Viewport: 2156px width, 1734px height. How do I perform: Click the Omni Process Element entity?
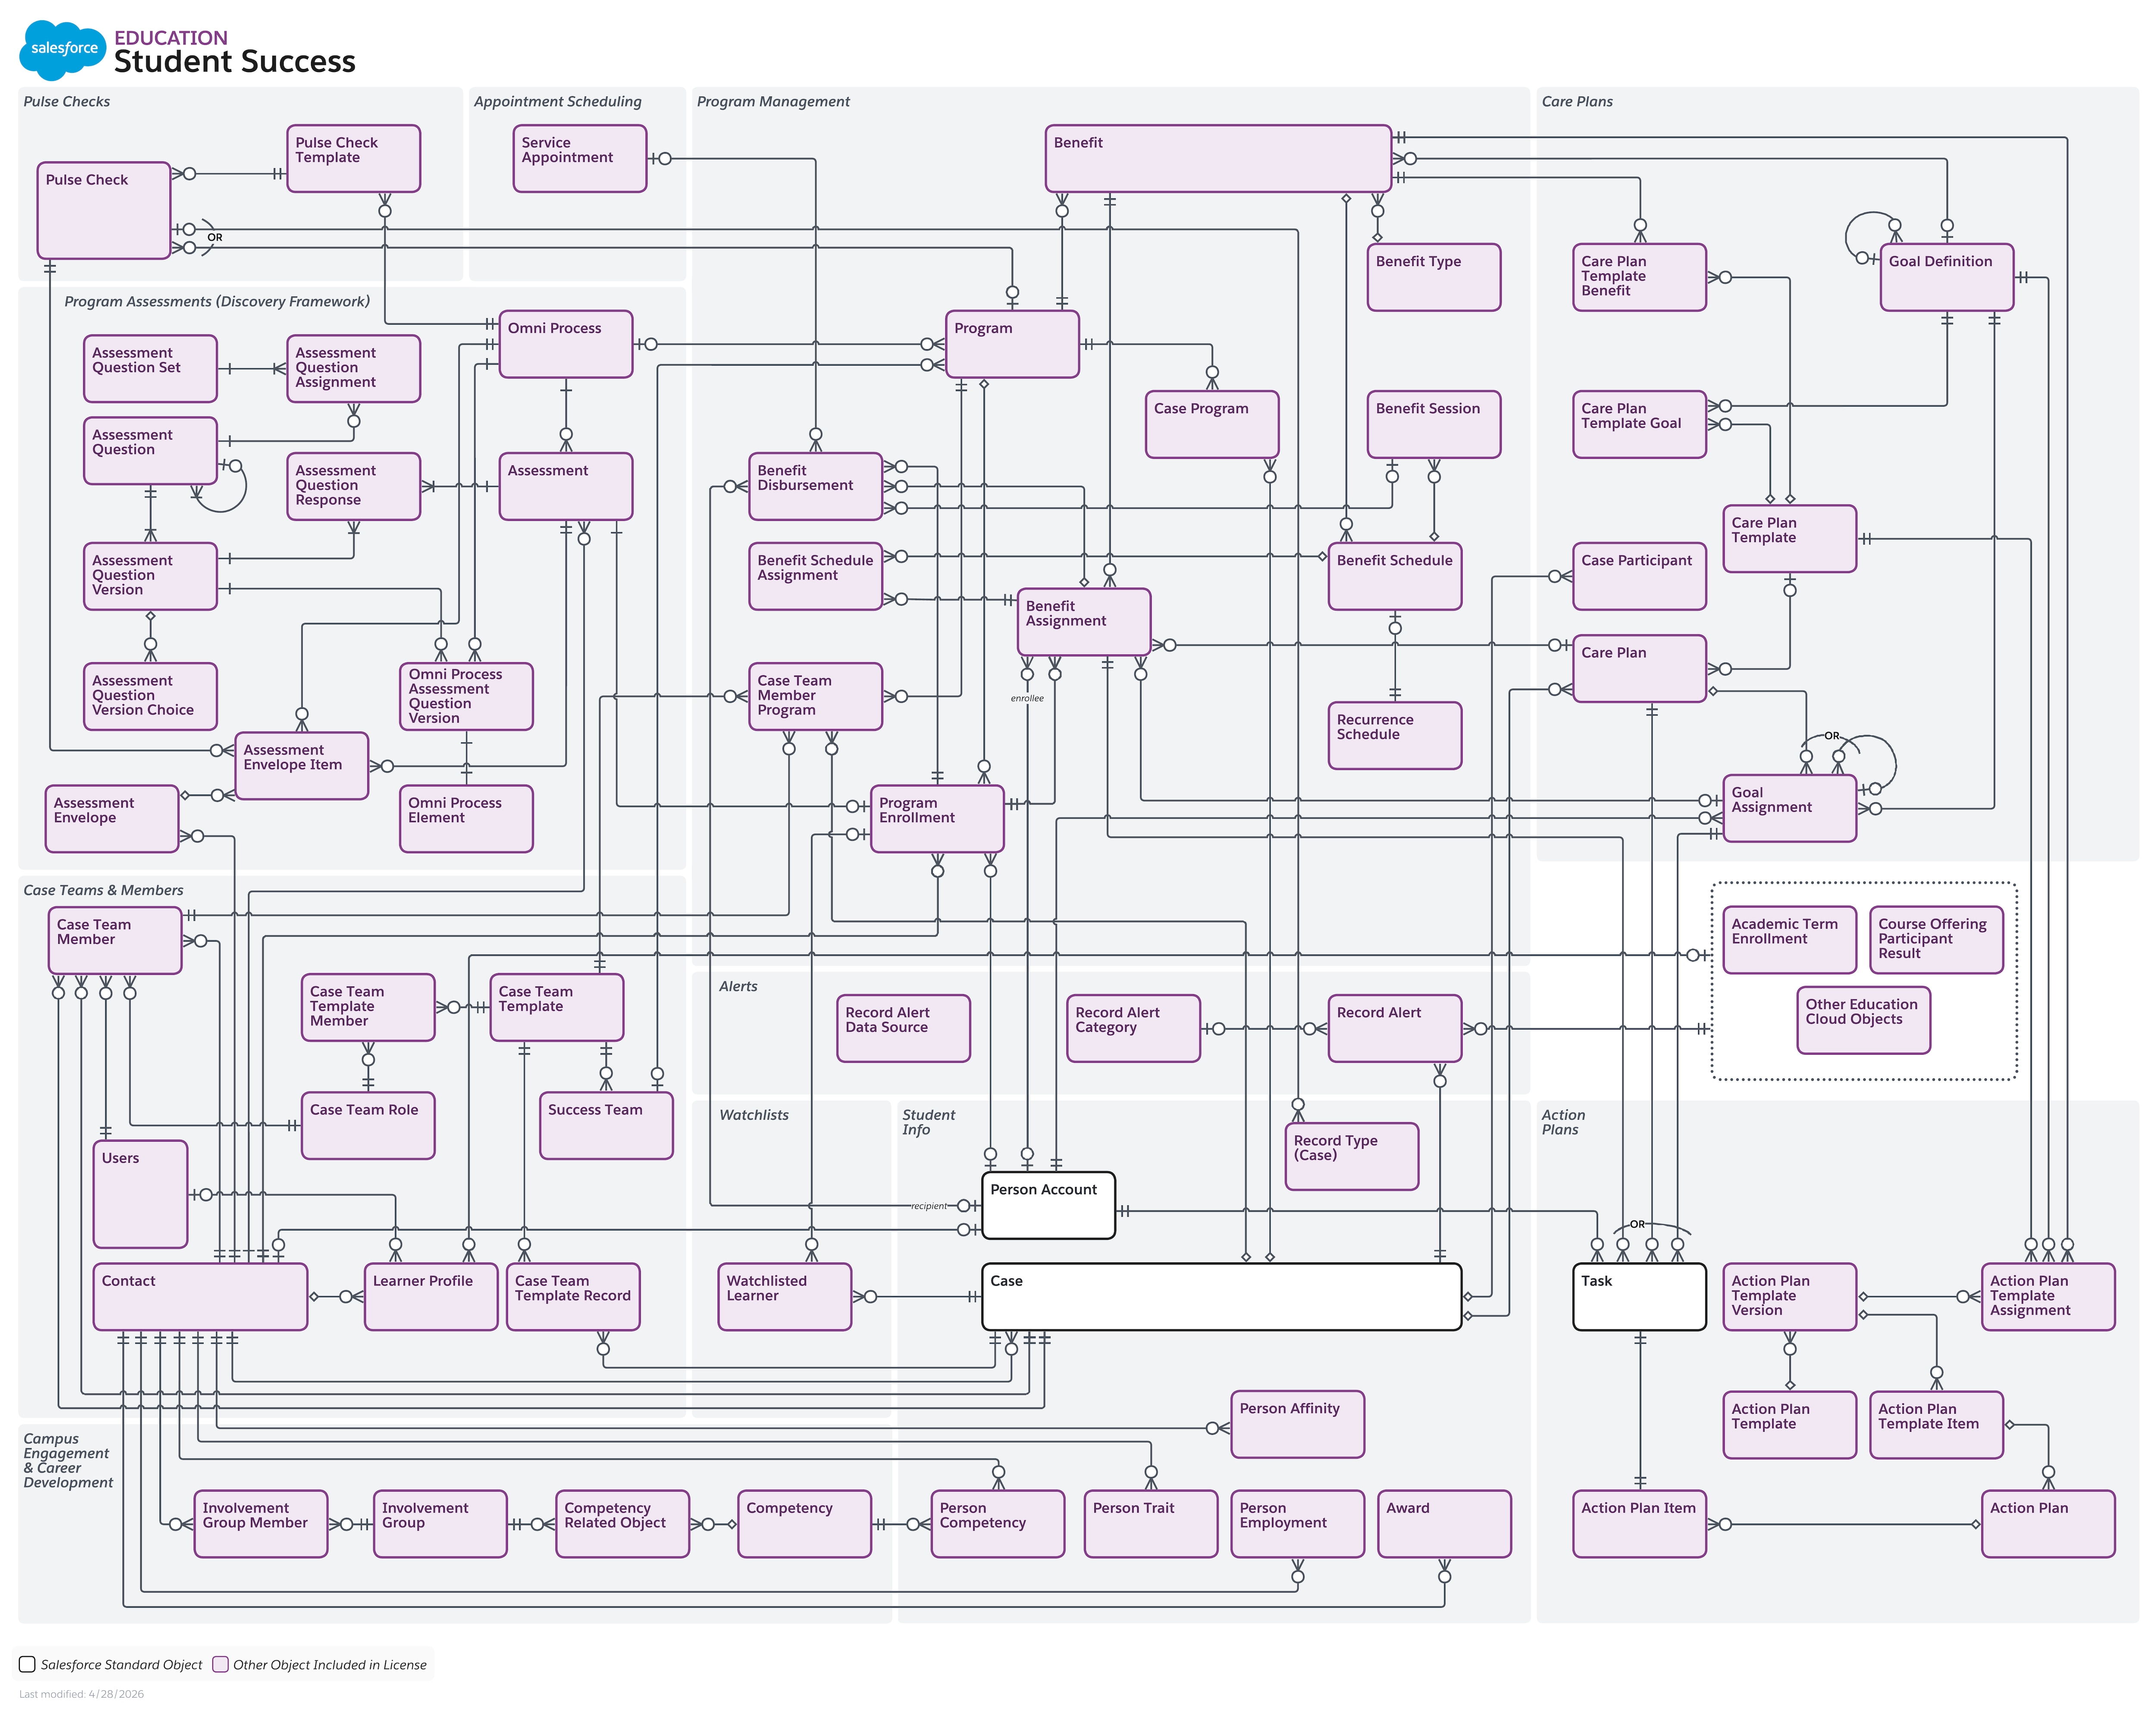point(466,819)
